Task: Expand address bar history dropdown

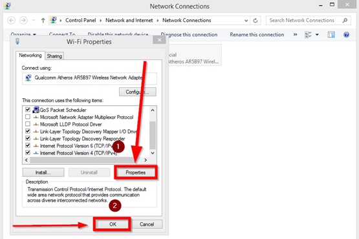Action: tap(246, 21)
